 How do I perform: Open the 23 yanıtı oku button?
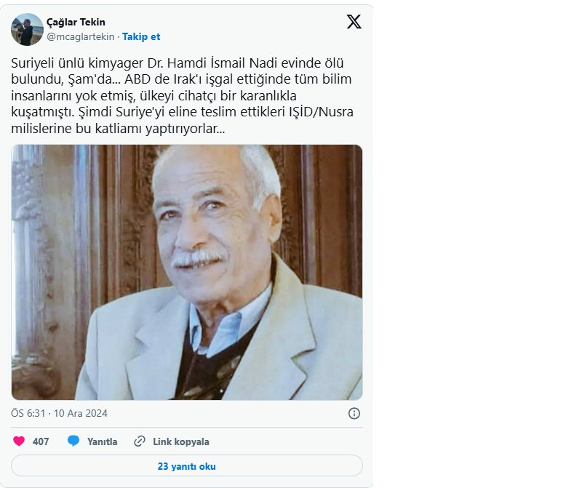coord(187,466)
